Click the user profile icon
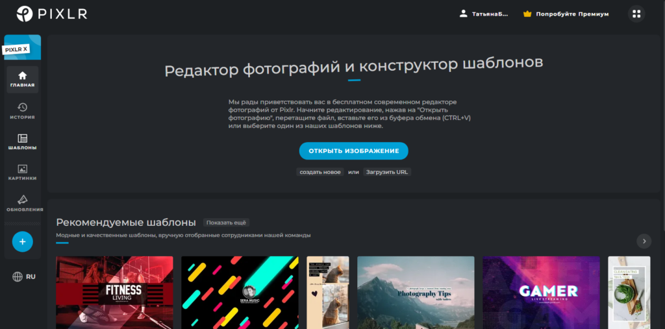Viewport: 665px width, 329px height. point(463,14)
